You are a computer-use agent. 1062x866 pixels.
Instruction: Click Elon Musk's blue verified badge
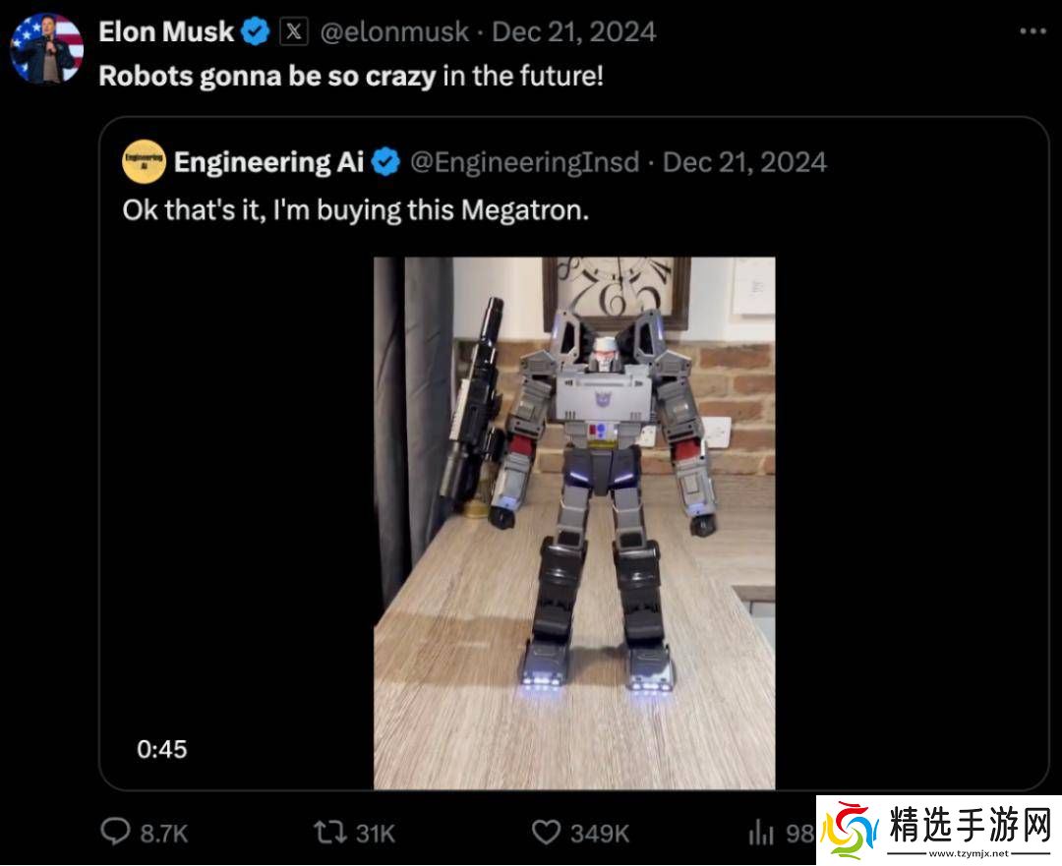256,32
